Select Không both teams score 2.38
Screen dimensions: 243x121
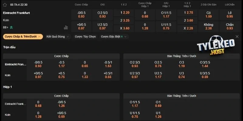208,26
